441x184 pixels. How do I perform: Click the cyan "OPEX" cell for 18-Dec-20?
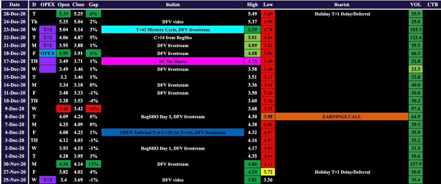[47, 53]
